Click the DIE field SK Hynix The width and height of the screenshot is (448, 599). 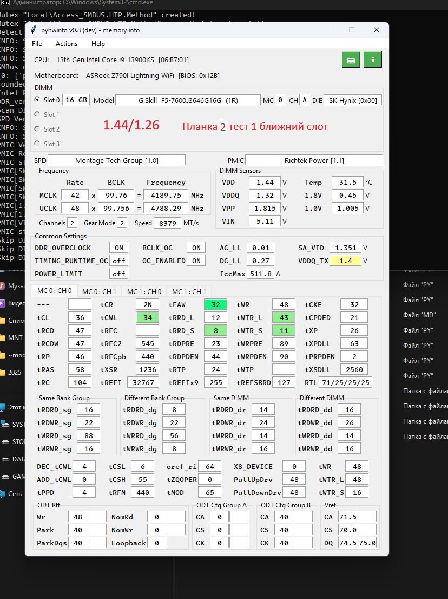point(353,101)
